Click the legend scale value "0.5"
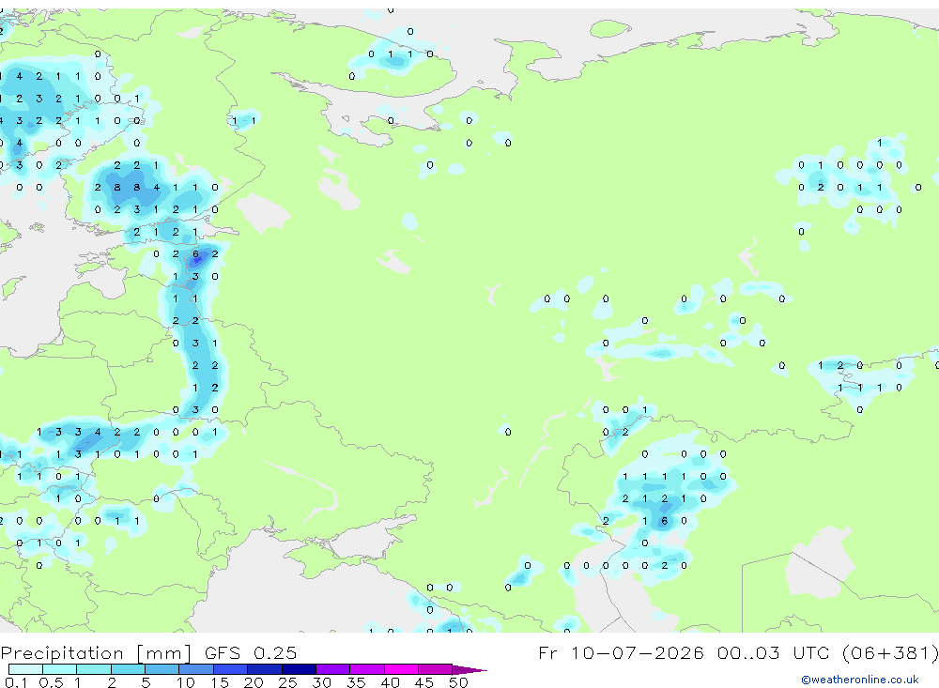The height and width of the screenshot is (688, 939). pyautogui.click(x=51, y=682)
